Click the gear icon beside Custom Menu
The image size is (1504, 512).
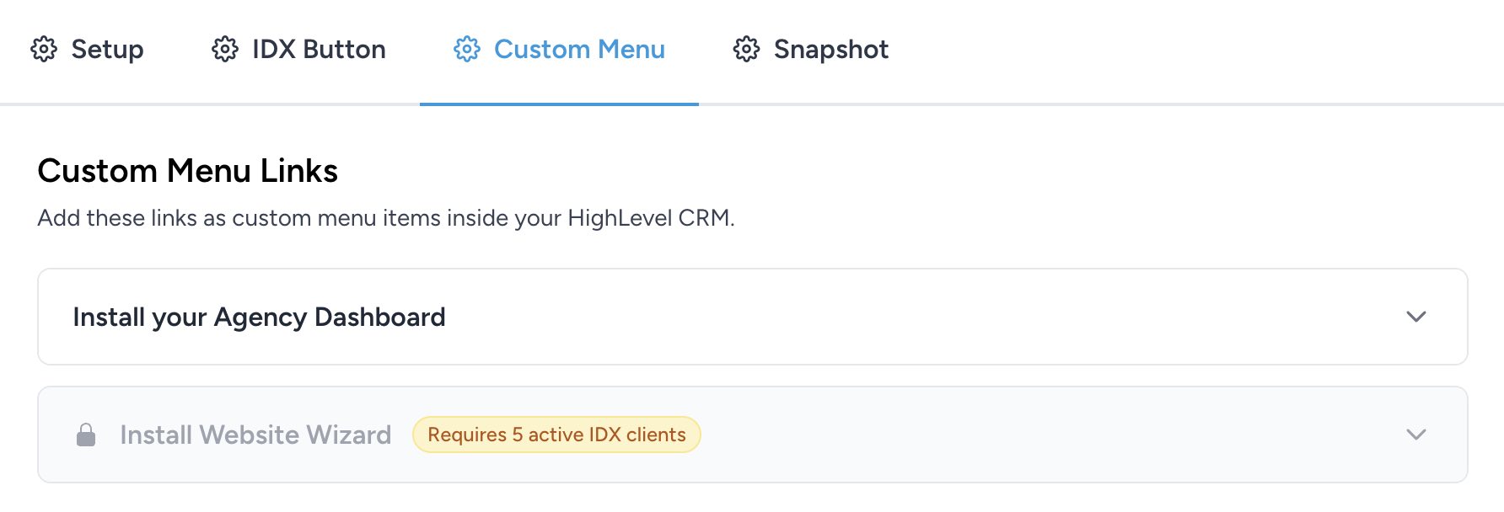point(467,50)
